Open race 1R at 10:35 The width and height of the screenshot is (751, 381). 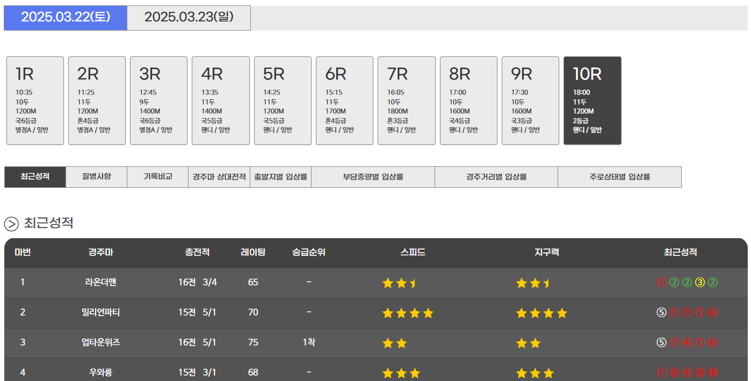click(35, 100)
